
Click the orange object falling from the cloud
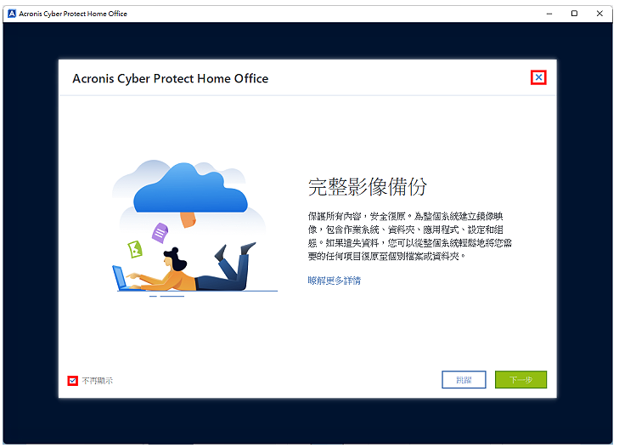click(188, 219)
